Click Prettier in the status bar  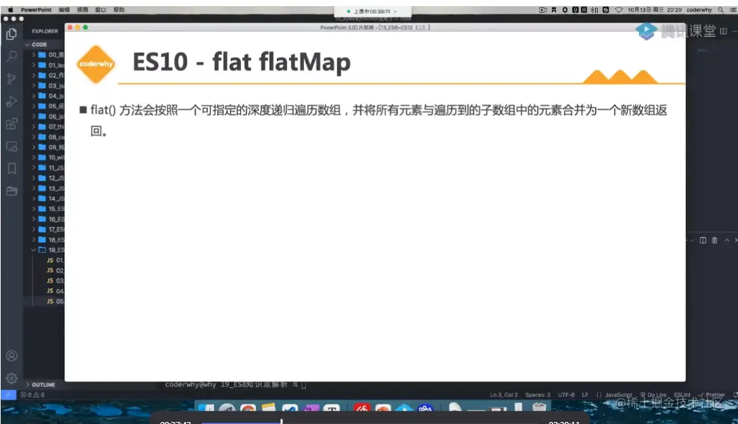(x=711, y=395)
